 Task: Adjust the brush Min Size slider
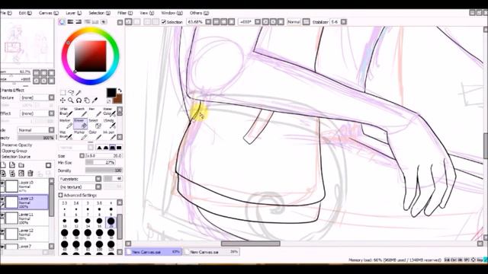click(x=100, y=162)
